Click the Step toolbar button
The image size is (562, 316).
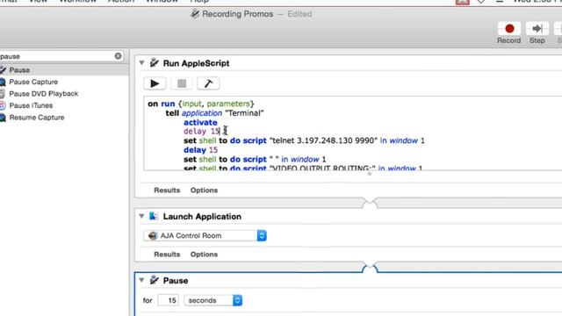pyautogui.click(x=537, y=29)
